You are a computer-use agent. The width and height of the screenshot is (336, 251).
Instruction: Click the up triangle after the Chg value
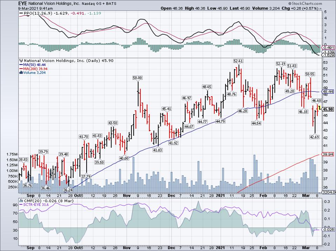320,8
